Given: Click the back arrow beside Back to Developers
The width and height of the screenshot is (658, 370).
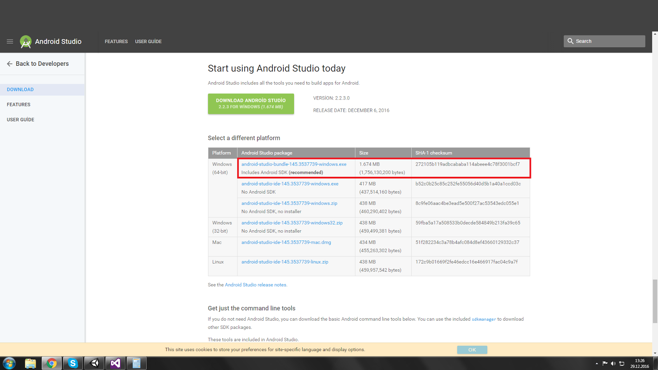Looking at the screenshot, I should coord(9,64).
